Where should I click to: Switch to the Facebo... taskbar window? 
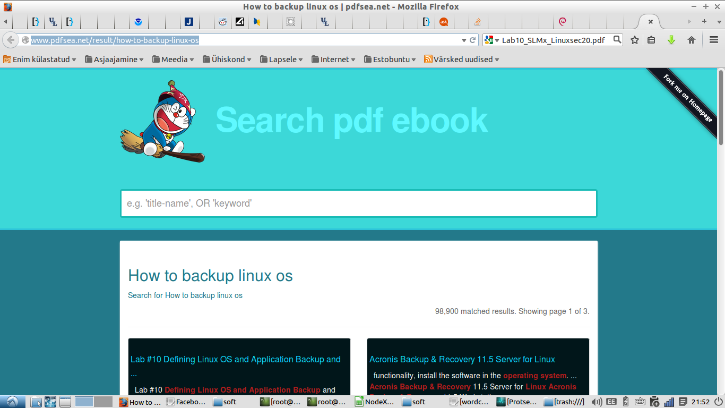(186, 402)
